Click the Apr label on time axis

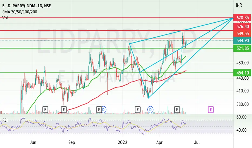[x=159, y=142]
